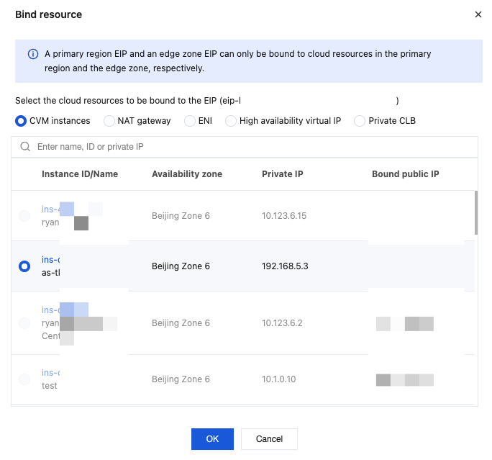This screenshot has height=460, width=492.
Task: Focus the name, ID or private IP search field
Action: pyautogui.click(x=245, y=147)
